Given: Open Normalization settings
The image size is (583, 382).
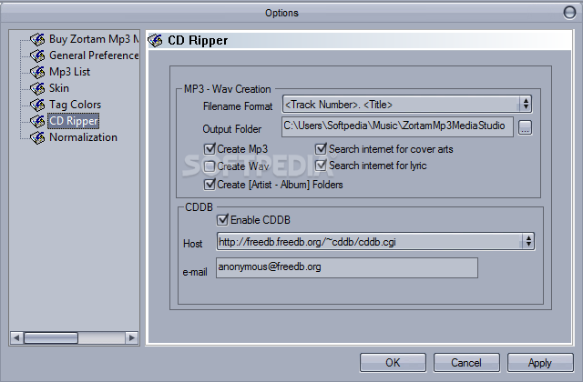Looking at the screenshot, I should (83, 137).
